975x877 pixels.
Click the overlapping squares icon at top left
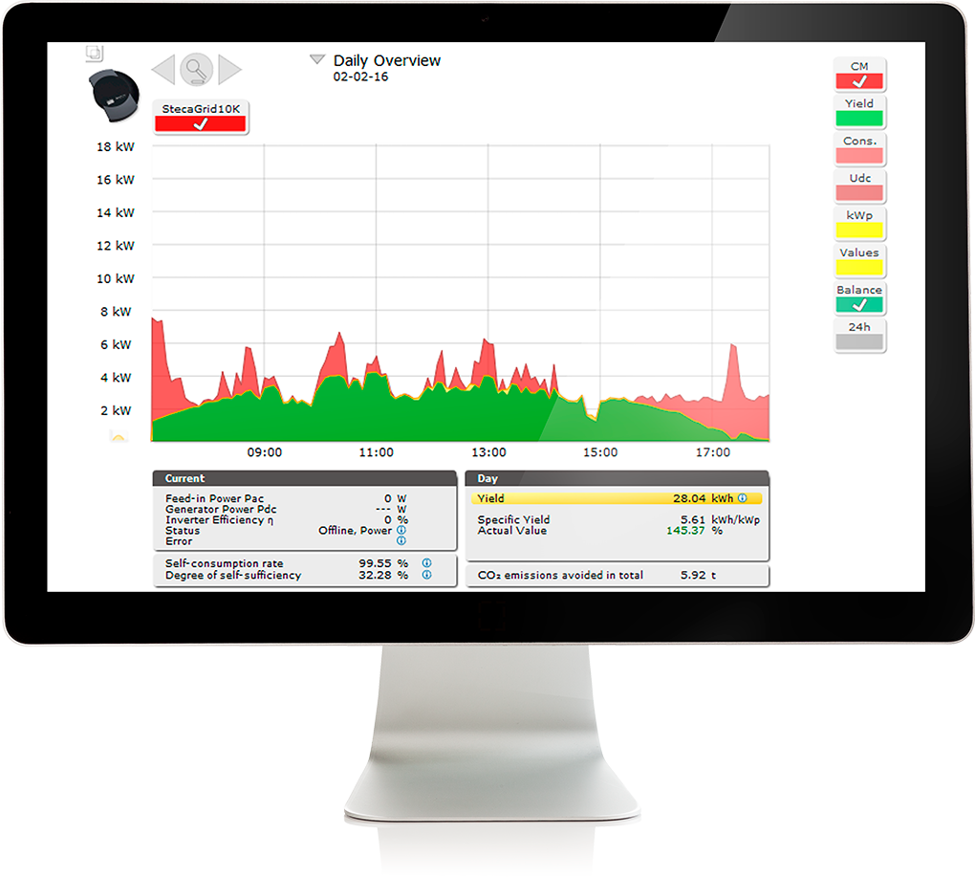tap(94, 54)
